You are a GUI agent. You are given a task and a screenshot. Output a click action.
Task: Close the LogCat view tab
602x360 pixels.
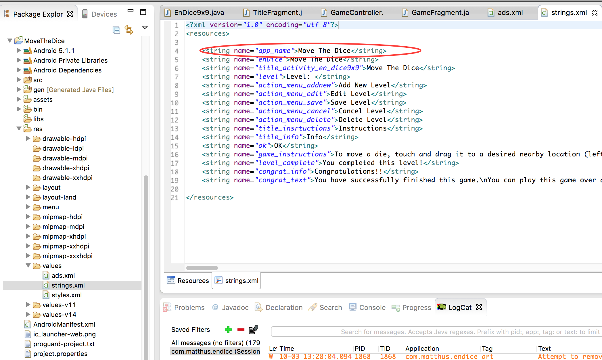click(479, 307)
